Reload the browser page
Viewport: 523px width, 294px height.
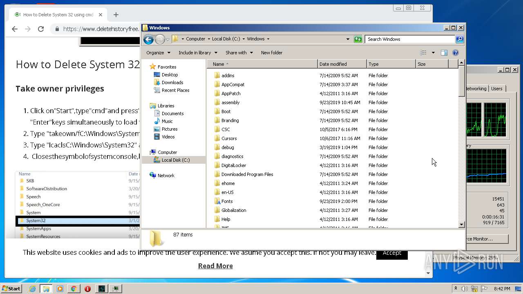(x=41, y=29)
